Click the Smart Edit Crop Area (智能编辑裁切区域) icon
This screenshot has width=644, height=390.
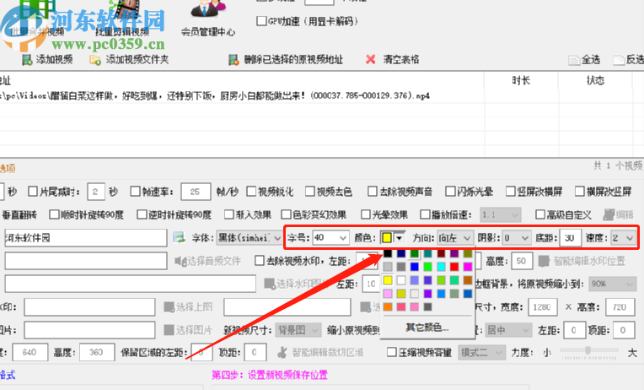[x=282, y=353]
